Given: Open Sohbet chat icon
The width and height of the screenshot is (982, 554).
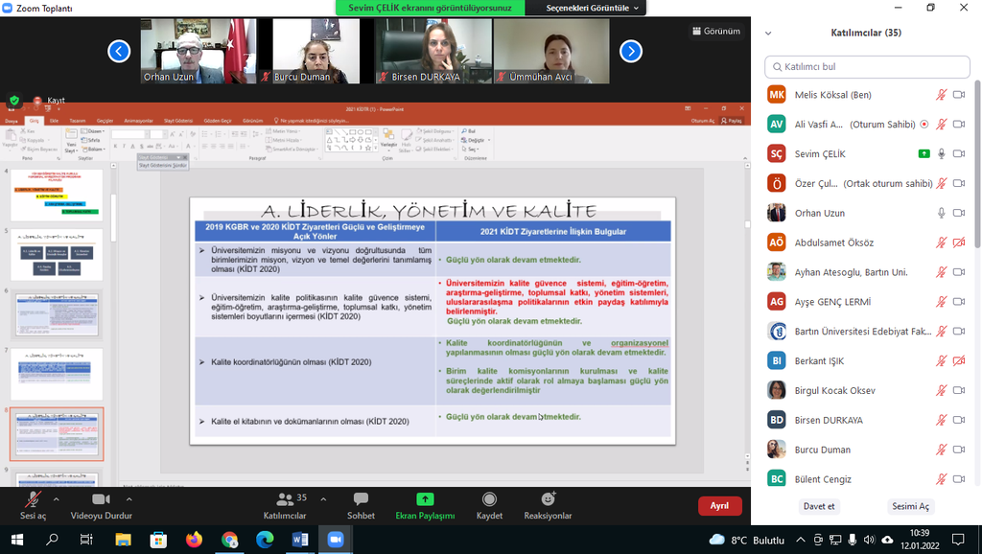Looking at the screenshot, I should pyautogui.click(x=361, y=500).
